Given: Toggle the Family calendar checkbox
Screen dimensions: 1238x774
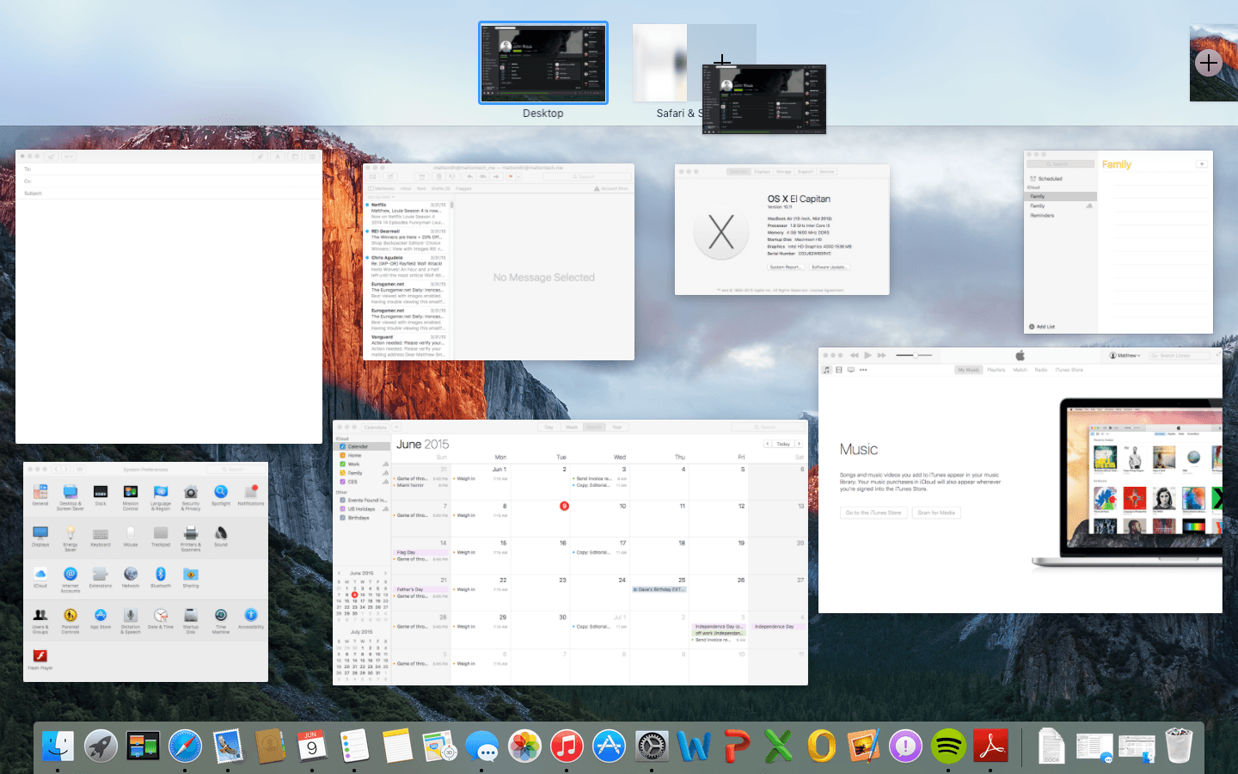Looking at the screenshot, I should point(343,473).
